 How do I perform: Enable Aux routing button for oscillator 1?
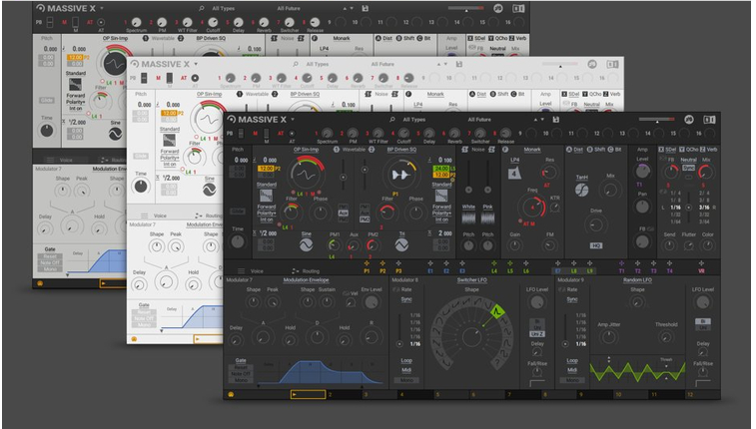pyautogui.click(x=343, y=213)
